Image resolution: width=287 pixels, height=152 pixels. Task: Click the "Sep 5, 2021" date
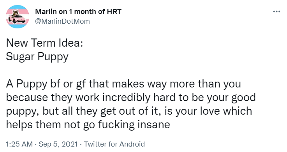(58, 144)
